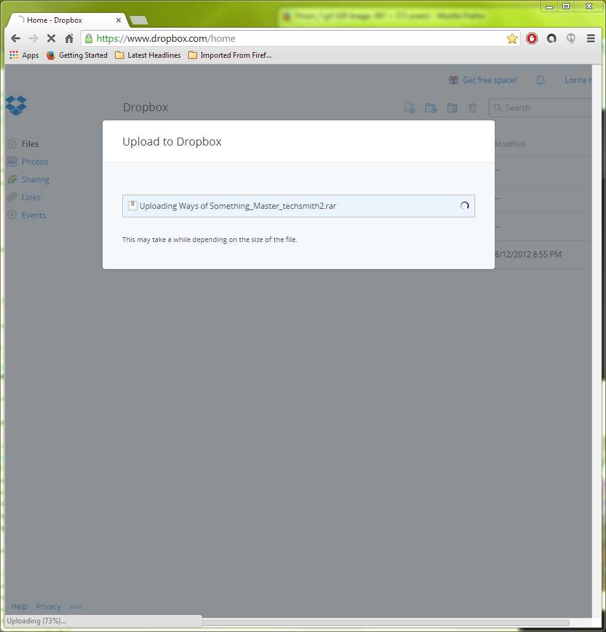This screenshot has height=632, width=606.
Task: Open Files in Dropbox sidebar
Action: (x=24, y=144)
